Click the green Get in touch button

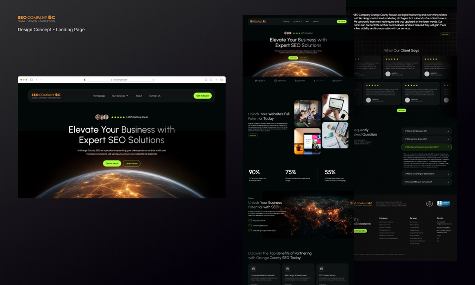tap(203, 96)
